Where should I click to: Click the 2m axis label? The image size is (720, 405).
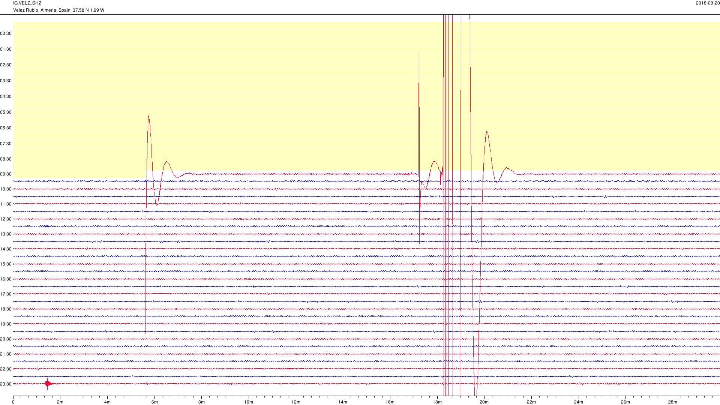click(60, 402)
